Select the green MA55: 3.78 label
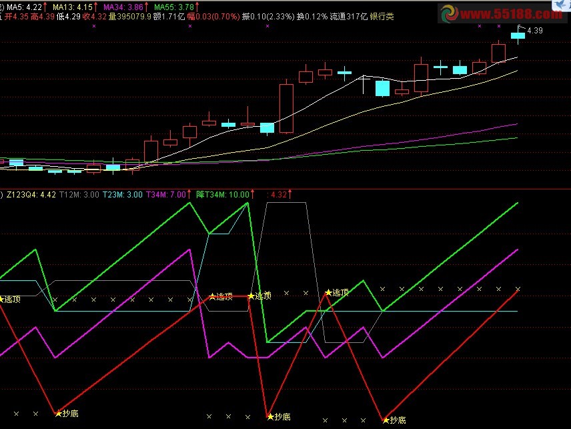Image resolution: width=571 pixels, height=429 pixels. pyautogui.click(x=173, y=7)
